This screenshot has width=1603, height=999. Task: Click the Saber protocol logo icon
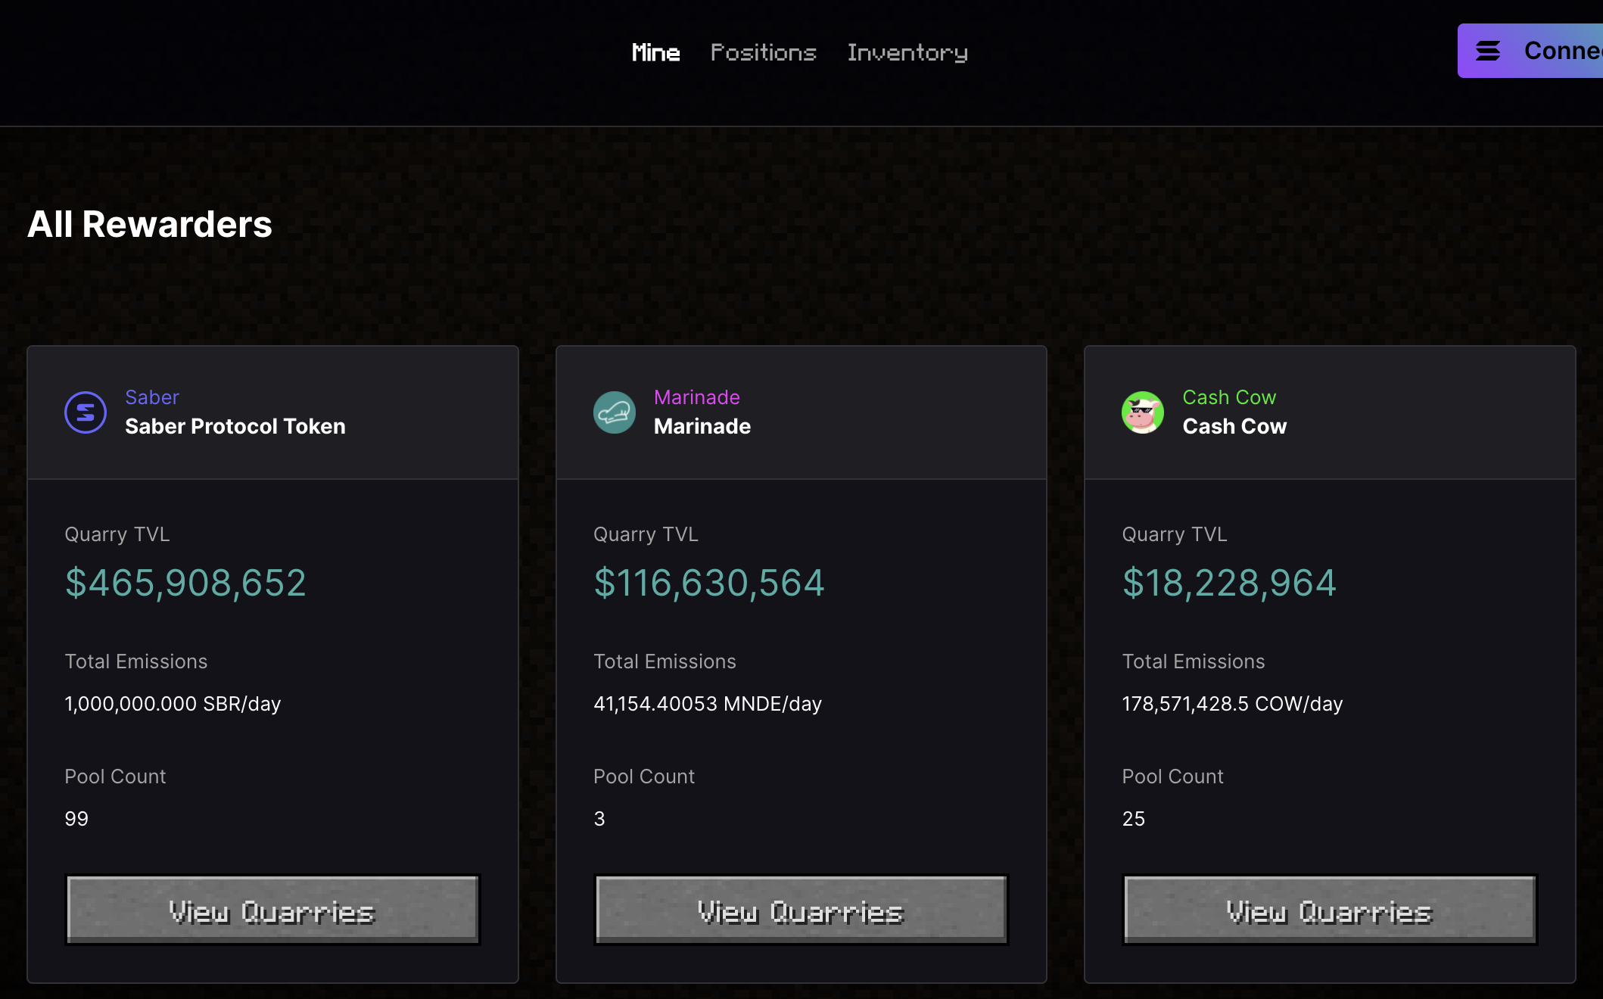[x=86, y=412]
